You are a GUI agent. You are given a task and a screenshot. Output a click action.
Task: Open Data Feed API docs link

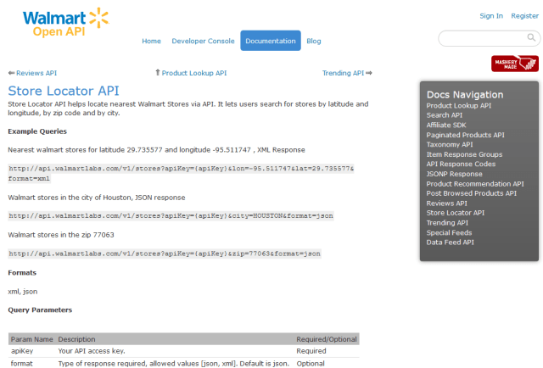pos(450,243)
